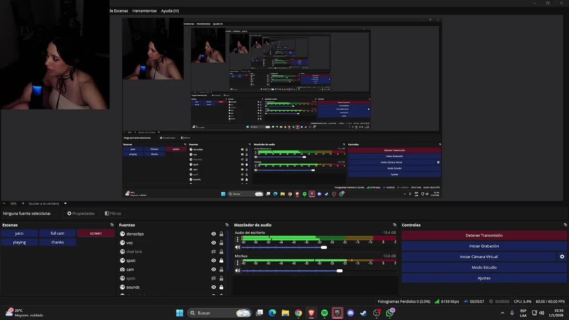Switch to the yaco scene
The height and width of the screenshot is (320, 569).
click(19, 233)
